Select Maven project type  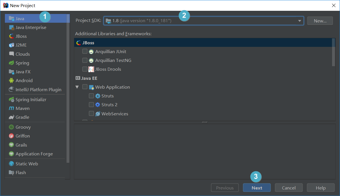35,108
